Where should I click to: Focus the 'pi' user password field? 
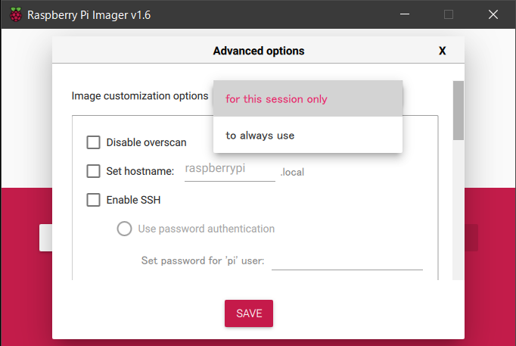coord(347,260)
